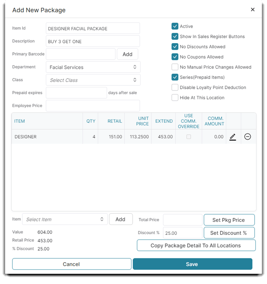Toggle Series(Prepaid Items) checkbox
Viewport: 267px width, 284px height.
[175, 77]
